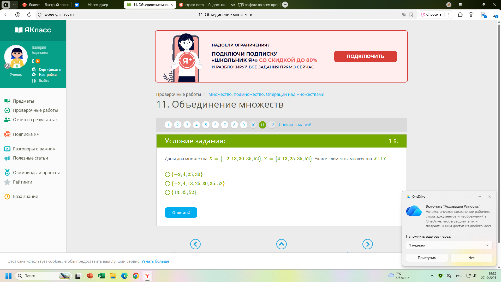Show hidden system tray icons chevron
The image size is (501, 282).
[x=432, y=276]
